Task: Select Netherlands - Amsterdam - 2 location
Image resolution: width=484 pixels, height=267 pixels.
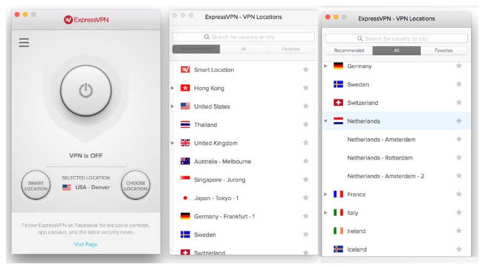Action: [385, 176]
